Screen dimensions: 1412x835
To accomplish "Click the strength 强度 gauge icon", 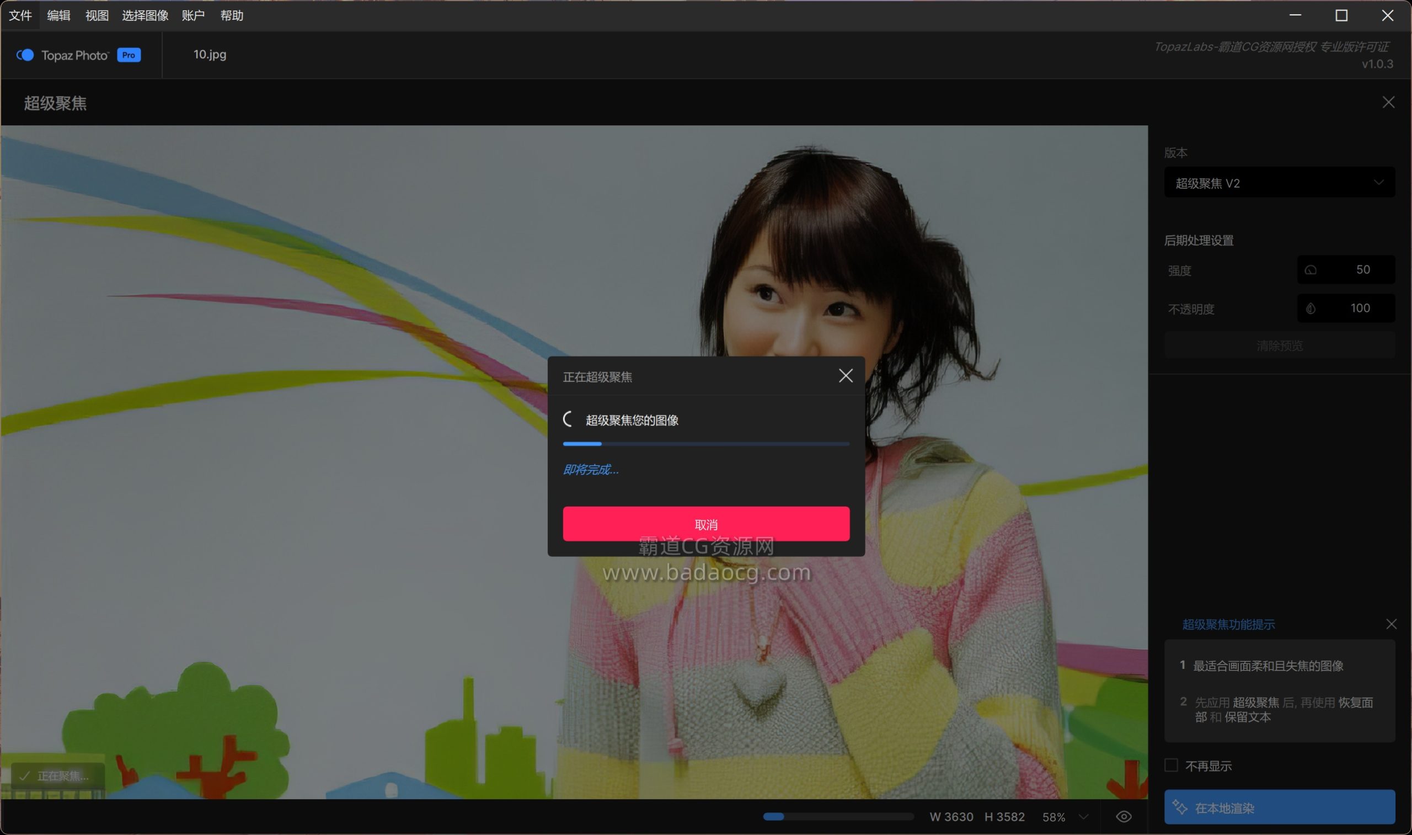I will [1311, 270].
